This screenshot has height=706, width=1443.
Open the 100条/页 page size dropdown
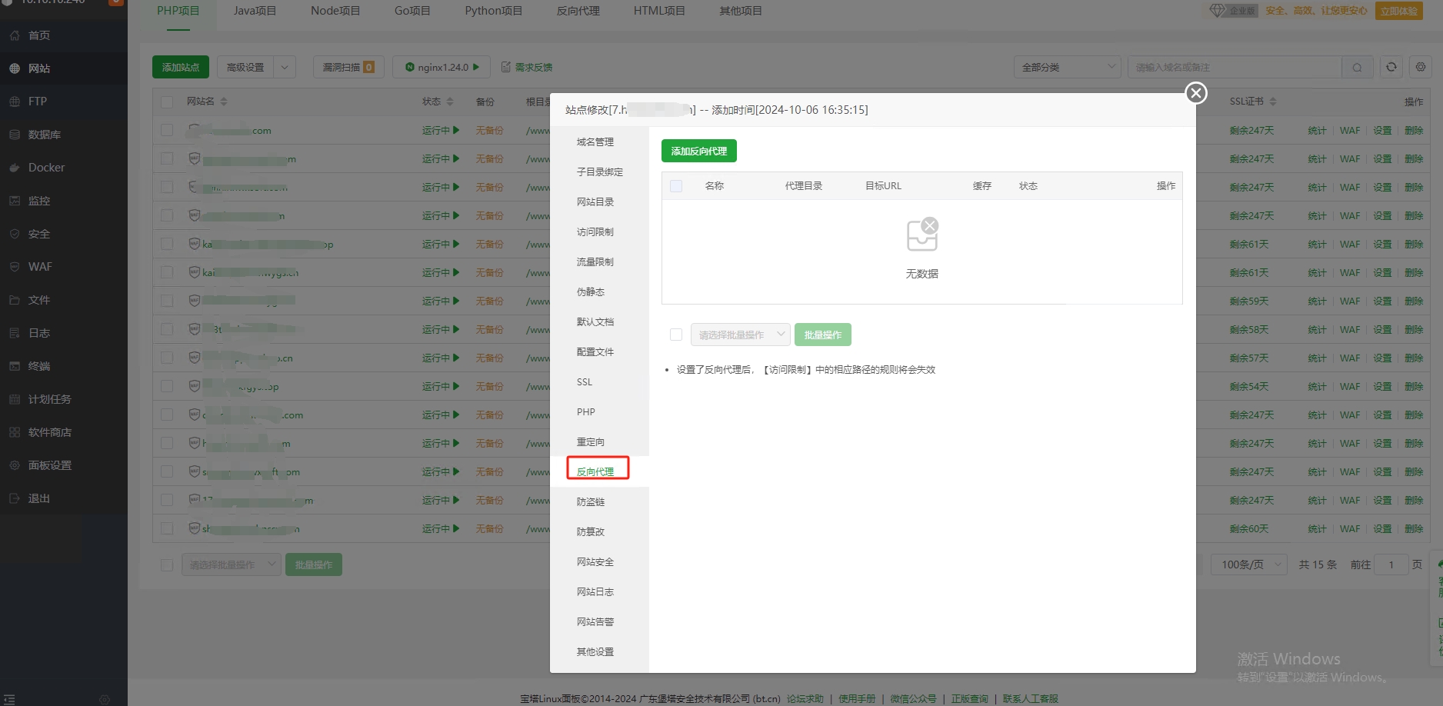click(x=1249, y=564)
